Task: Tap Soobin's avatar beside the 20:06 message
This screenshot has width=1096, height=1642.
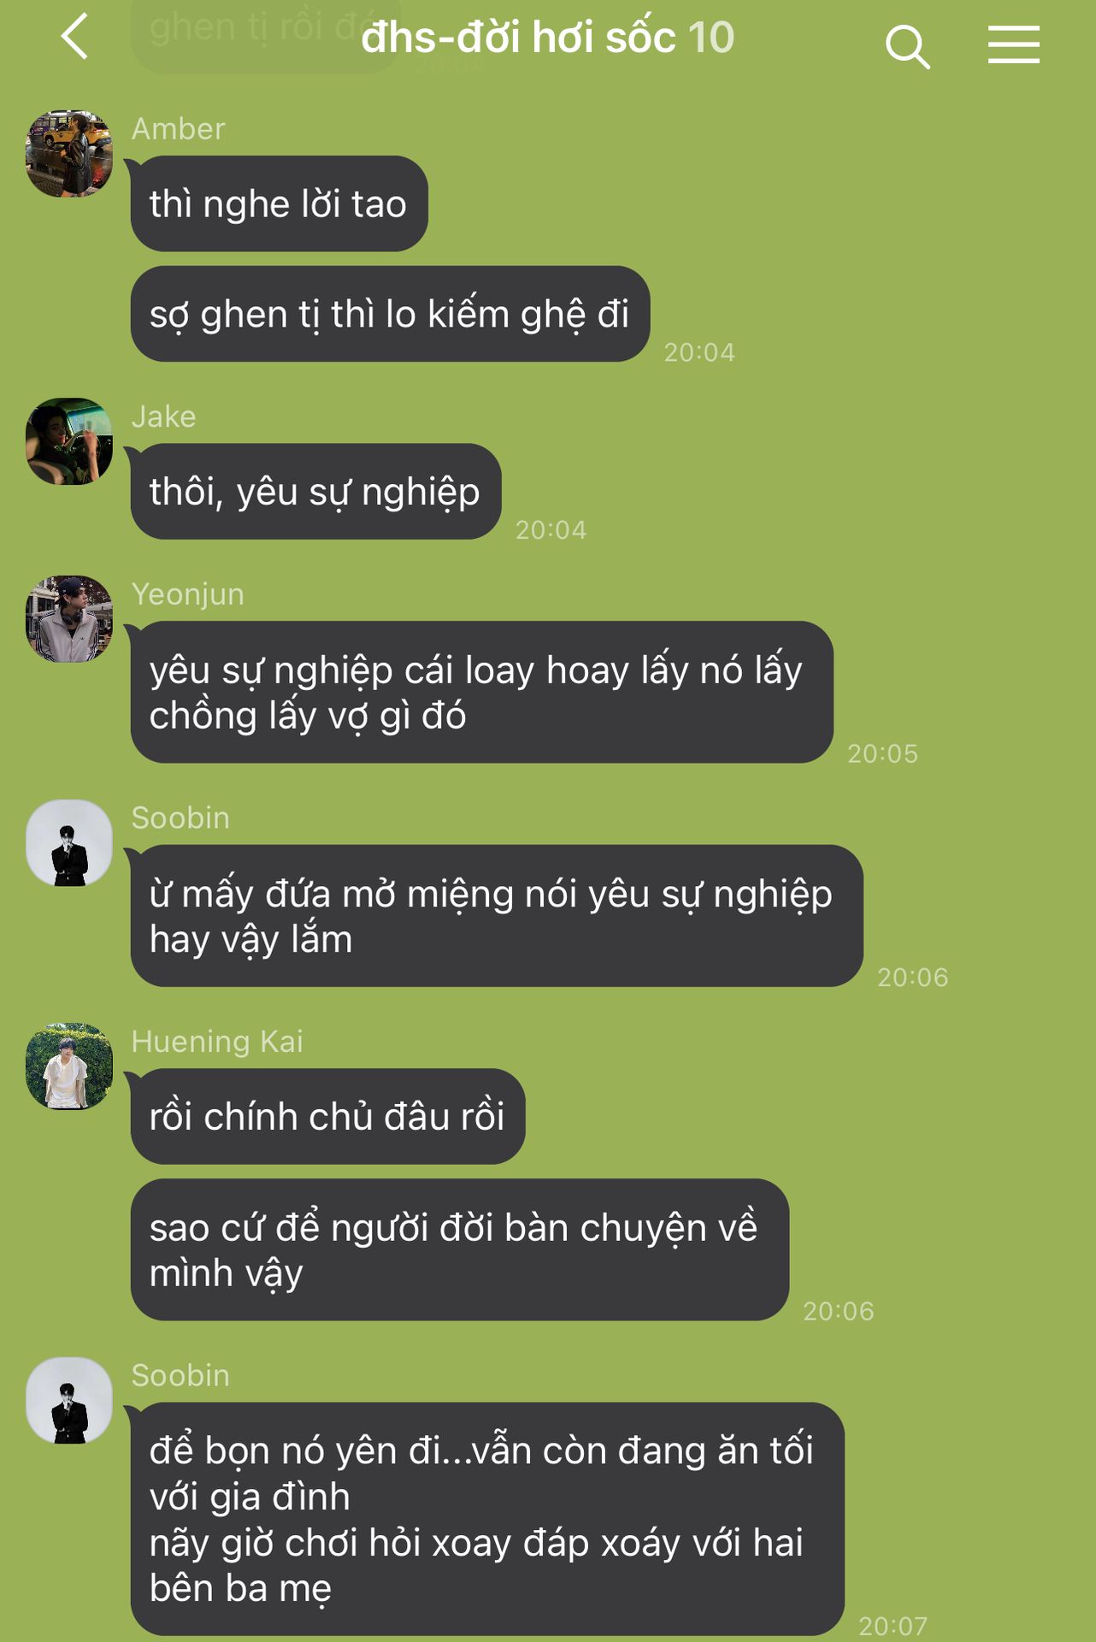Action: pyautogui.click(x=69, y=843)
